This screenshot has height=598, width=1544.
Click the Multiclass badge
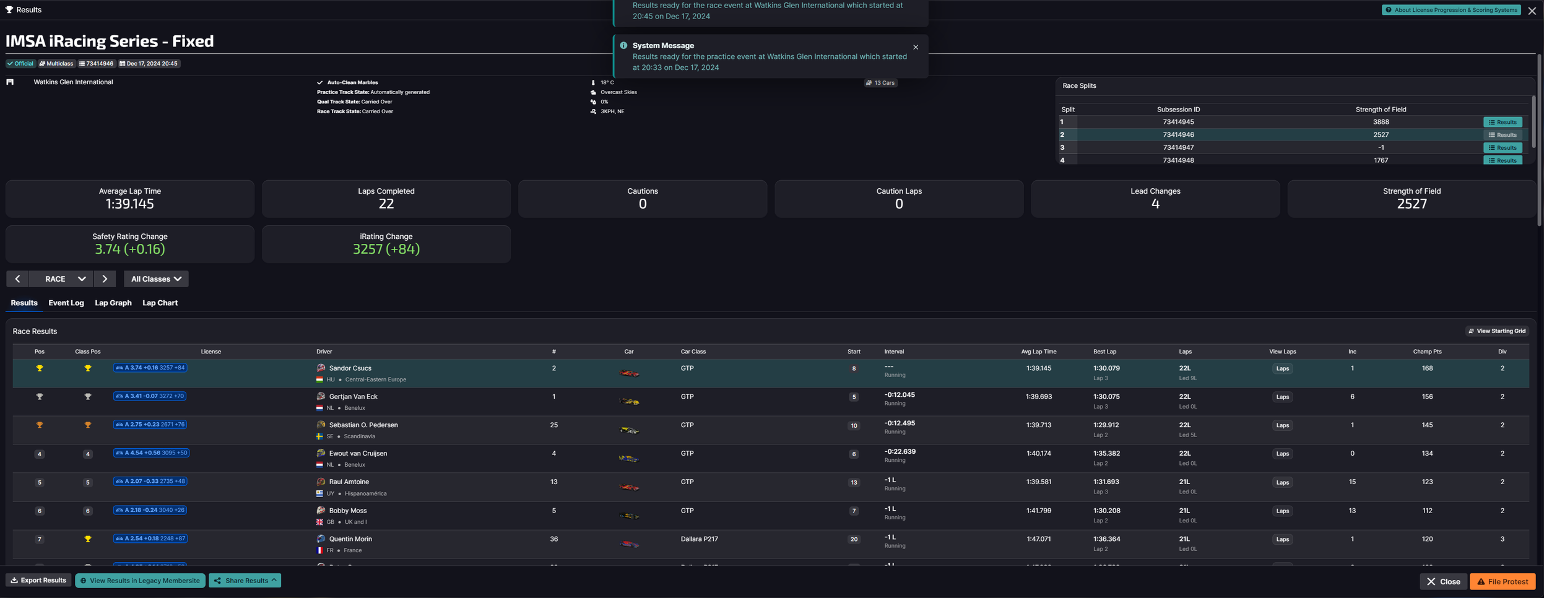click(x=56, y=63)
